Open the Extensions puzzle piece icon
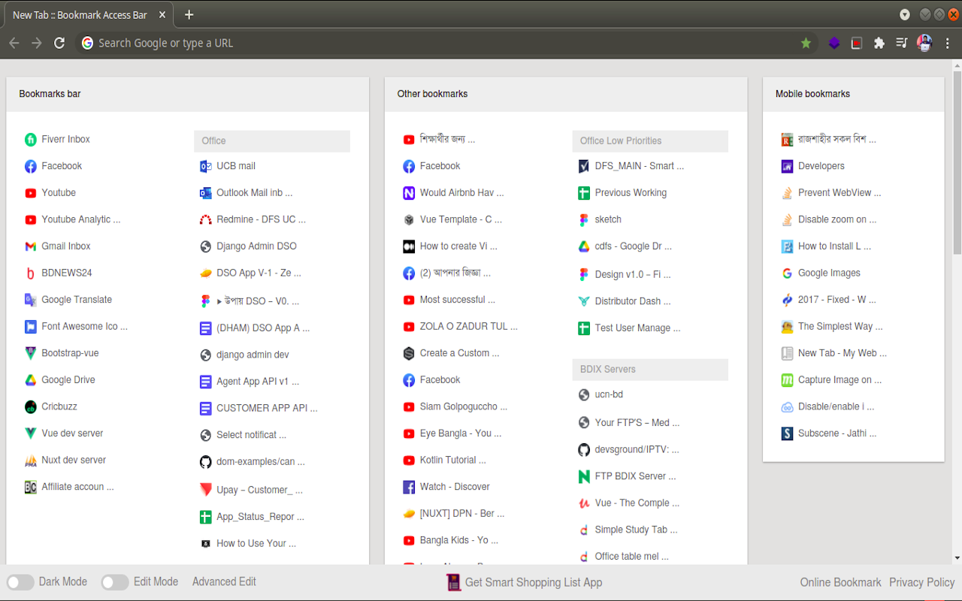Image resolution: width=962 pixels, height=601 pixels. point(879,43)
